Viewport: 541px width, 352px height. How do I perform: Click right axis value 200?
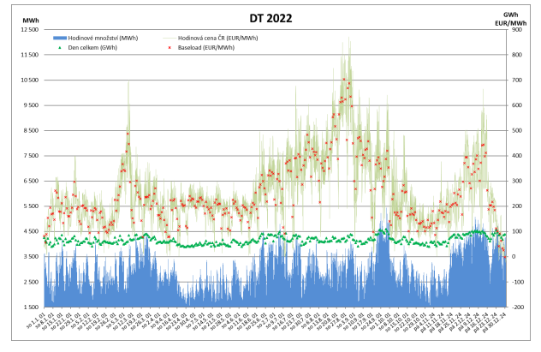[x=517, y=206]
